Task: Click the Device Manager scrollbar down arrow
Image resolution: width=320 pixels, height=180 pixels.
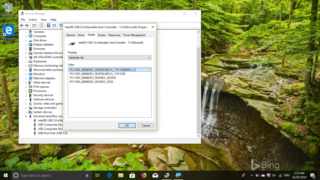Action: (198, 136)
